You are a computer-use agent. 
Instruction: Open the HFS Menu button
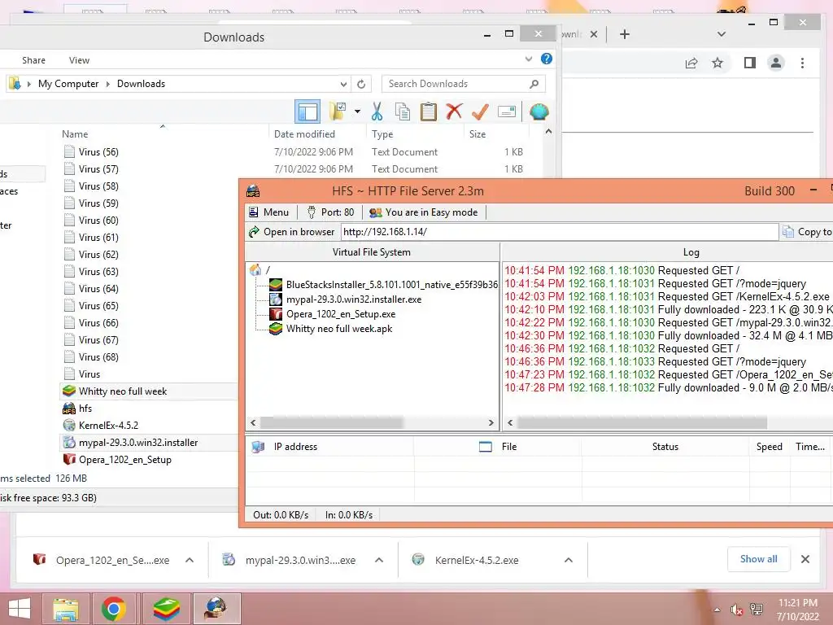pos(268,212)
